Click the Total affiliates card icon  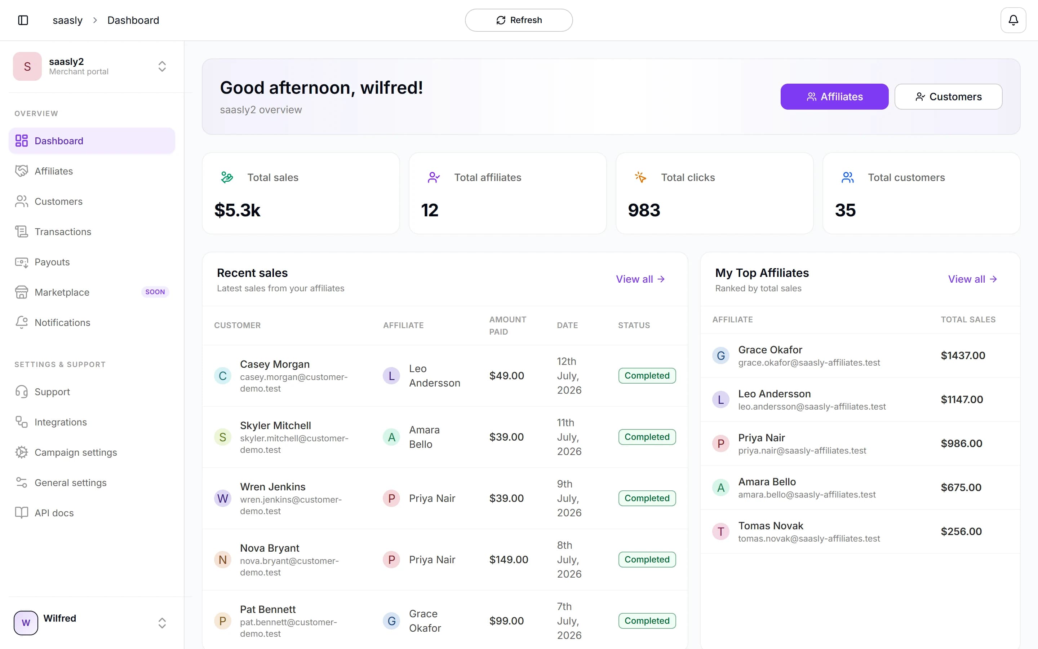pos(434,177)
